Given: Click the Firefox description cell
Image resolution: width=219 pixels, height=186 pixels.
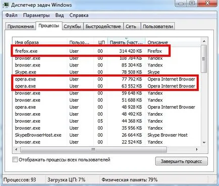Looking at the screenshot, I should [154, 51].
